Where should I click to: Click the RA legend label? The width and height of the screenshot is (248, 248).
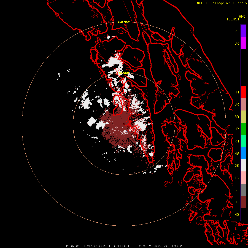[x=236, y=141]
